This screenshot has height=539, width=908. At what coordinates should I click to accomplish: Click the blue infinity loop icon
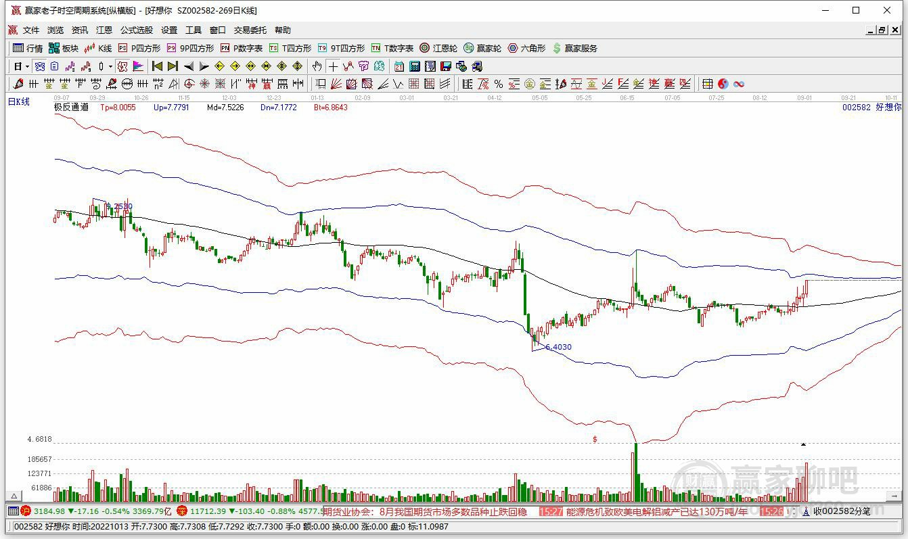coord(738,84)
